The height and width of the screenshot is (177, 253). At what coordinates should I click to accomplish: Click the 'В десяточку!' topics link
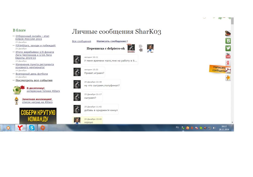tap(36, 88)
